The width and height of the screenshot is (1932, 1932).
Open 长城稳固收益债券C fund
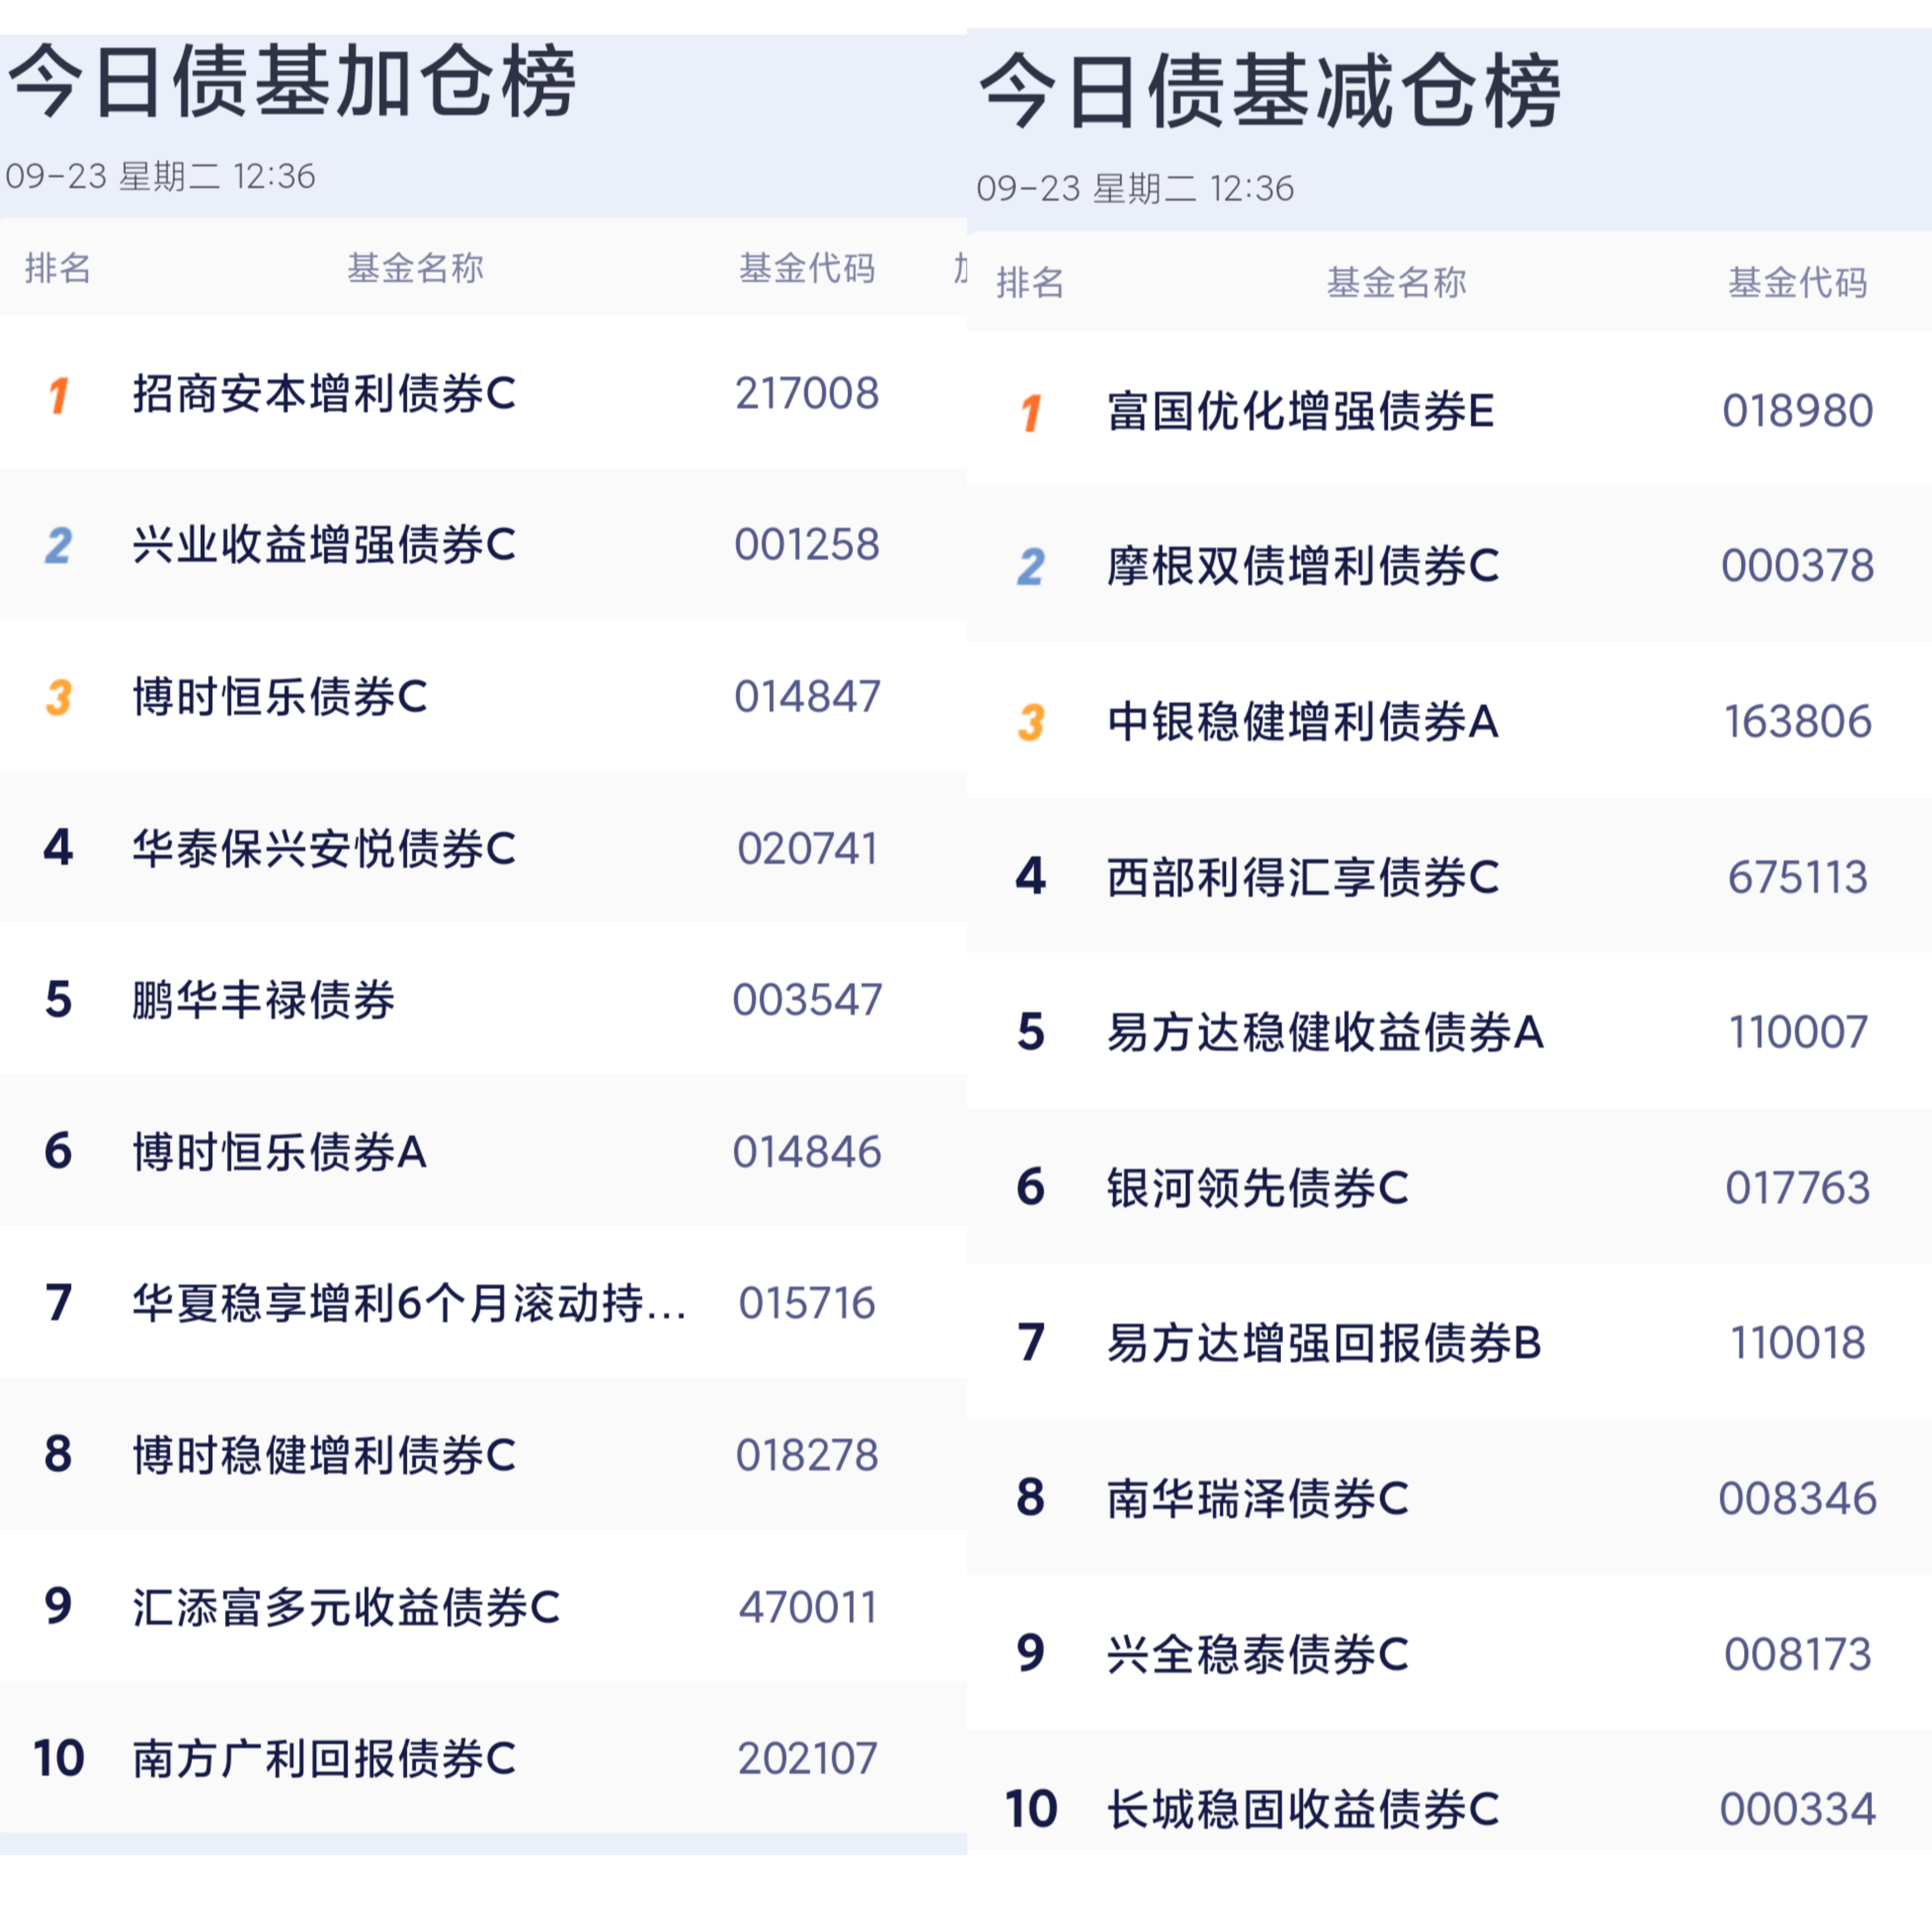pyautogui.click(x=1302, y=1809)
